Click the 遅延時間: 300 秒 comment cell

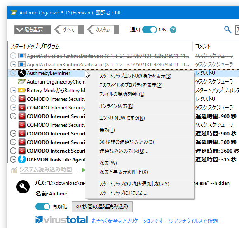(216, 142)
